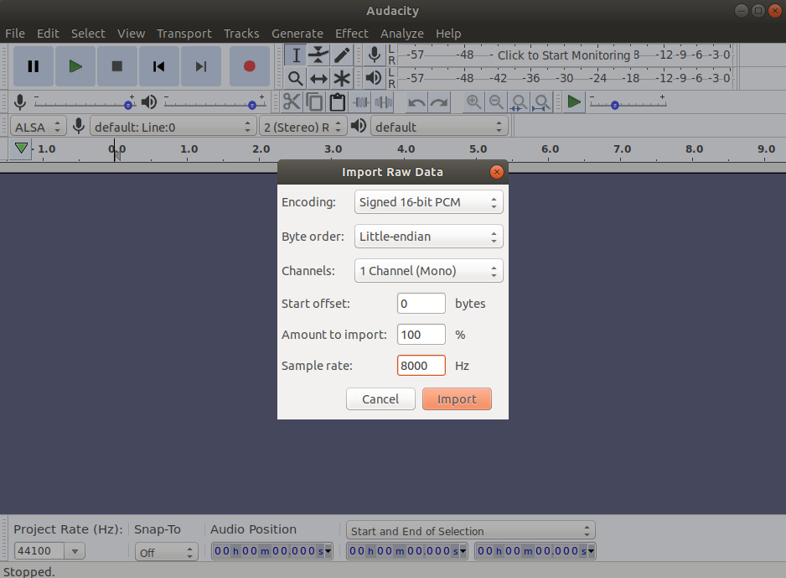The height and width of the screenshot is (578, 786).
Task: Open the Edit menu
Action: [48, 34]
